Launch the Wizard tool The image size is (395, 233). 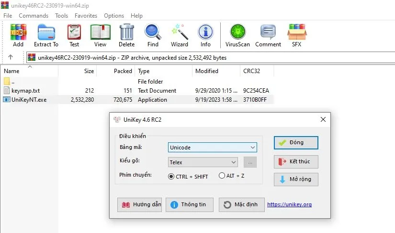pos(180,36)
